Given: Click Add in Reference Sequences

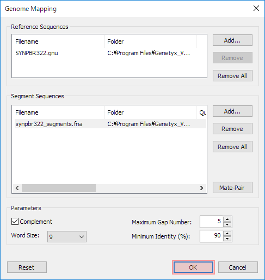Looking at the screenshot, I should 232,40.
